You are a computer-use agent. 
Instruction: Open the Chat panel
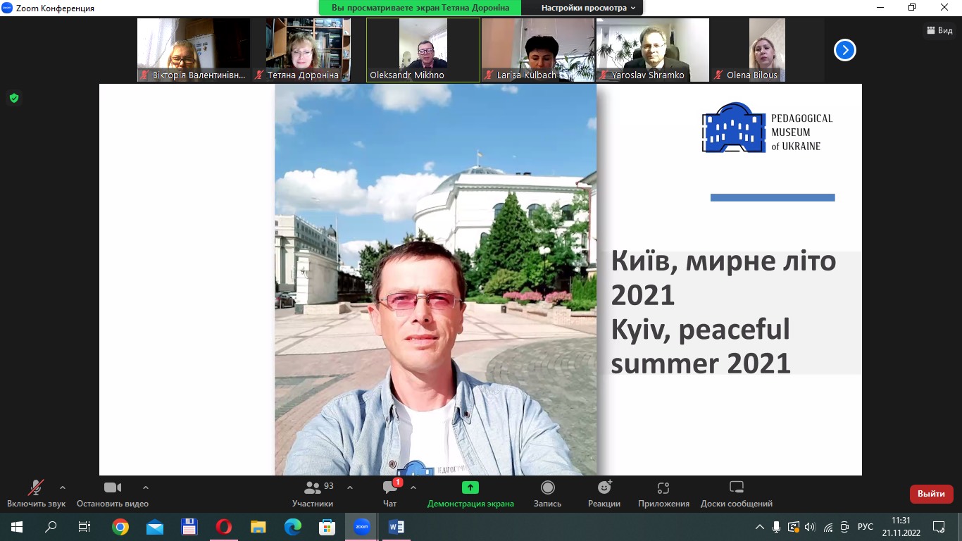[x=389, y=488]
